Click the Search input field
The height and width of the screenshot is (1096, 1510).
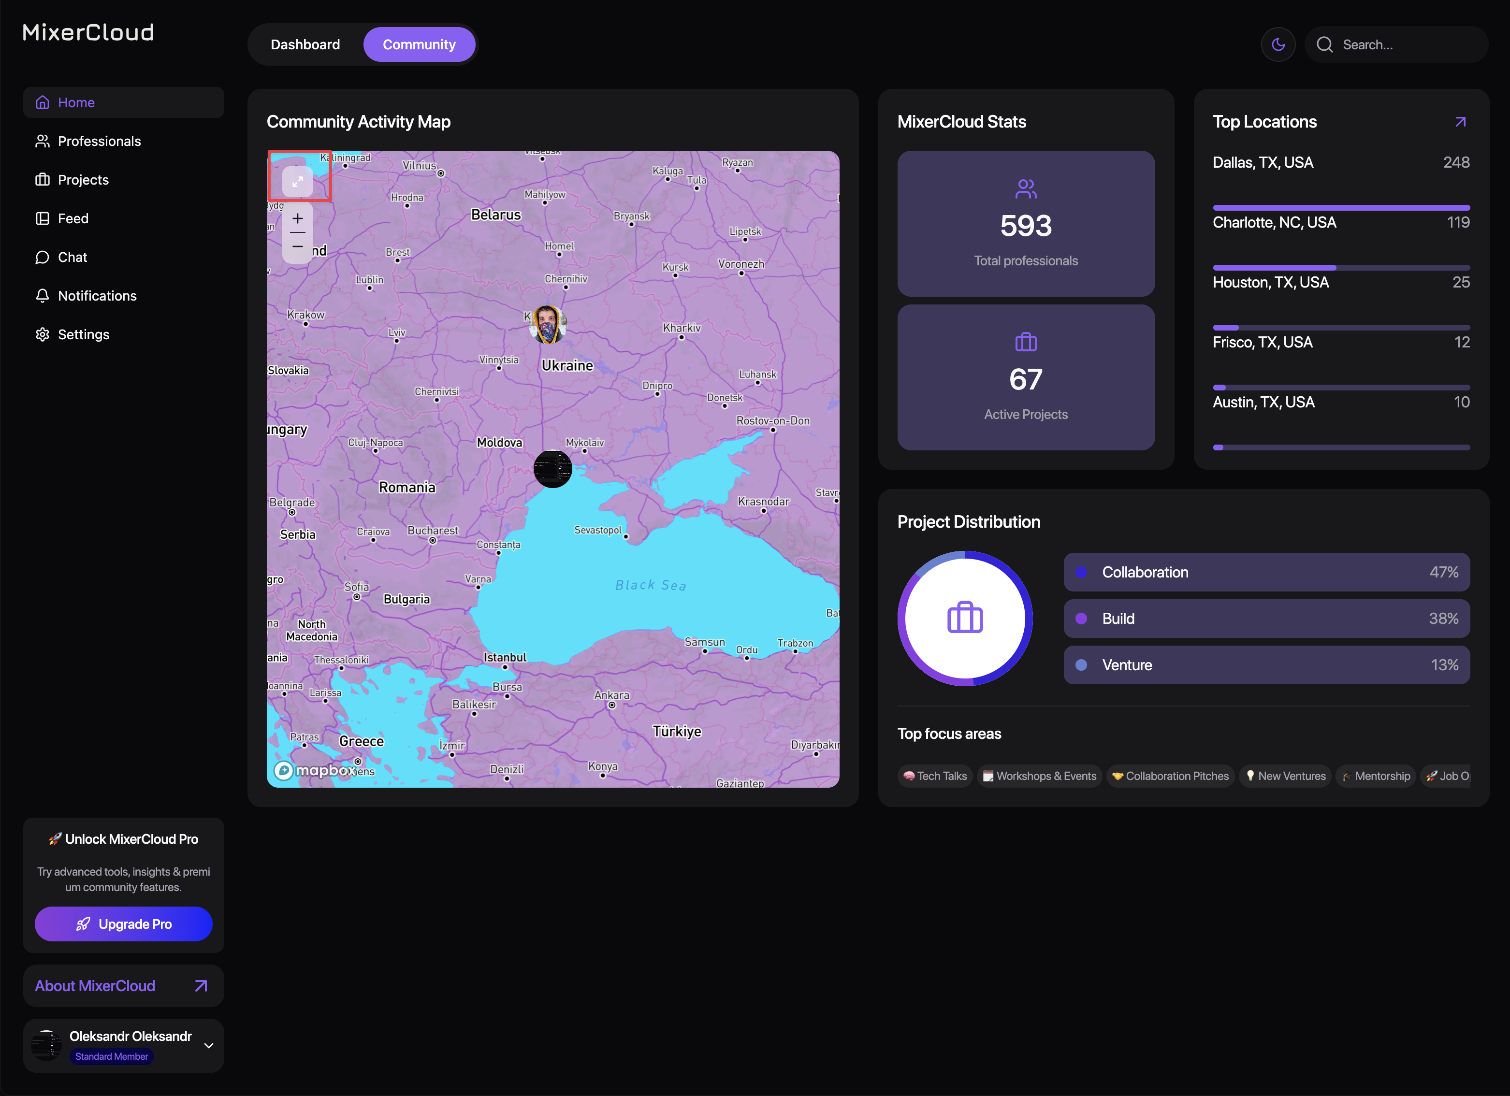pyautogui.click(x=1405, y=44)
